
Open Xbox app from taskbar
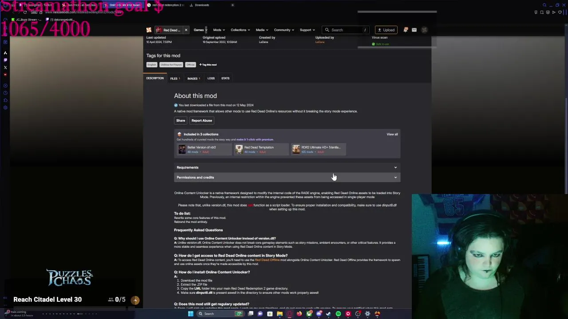pyautogui.click(x=309, y=314)
